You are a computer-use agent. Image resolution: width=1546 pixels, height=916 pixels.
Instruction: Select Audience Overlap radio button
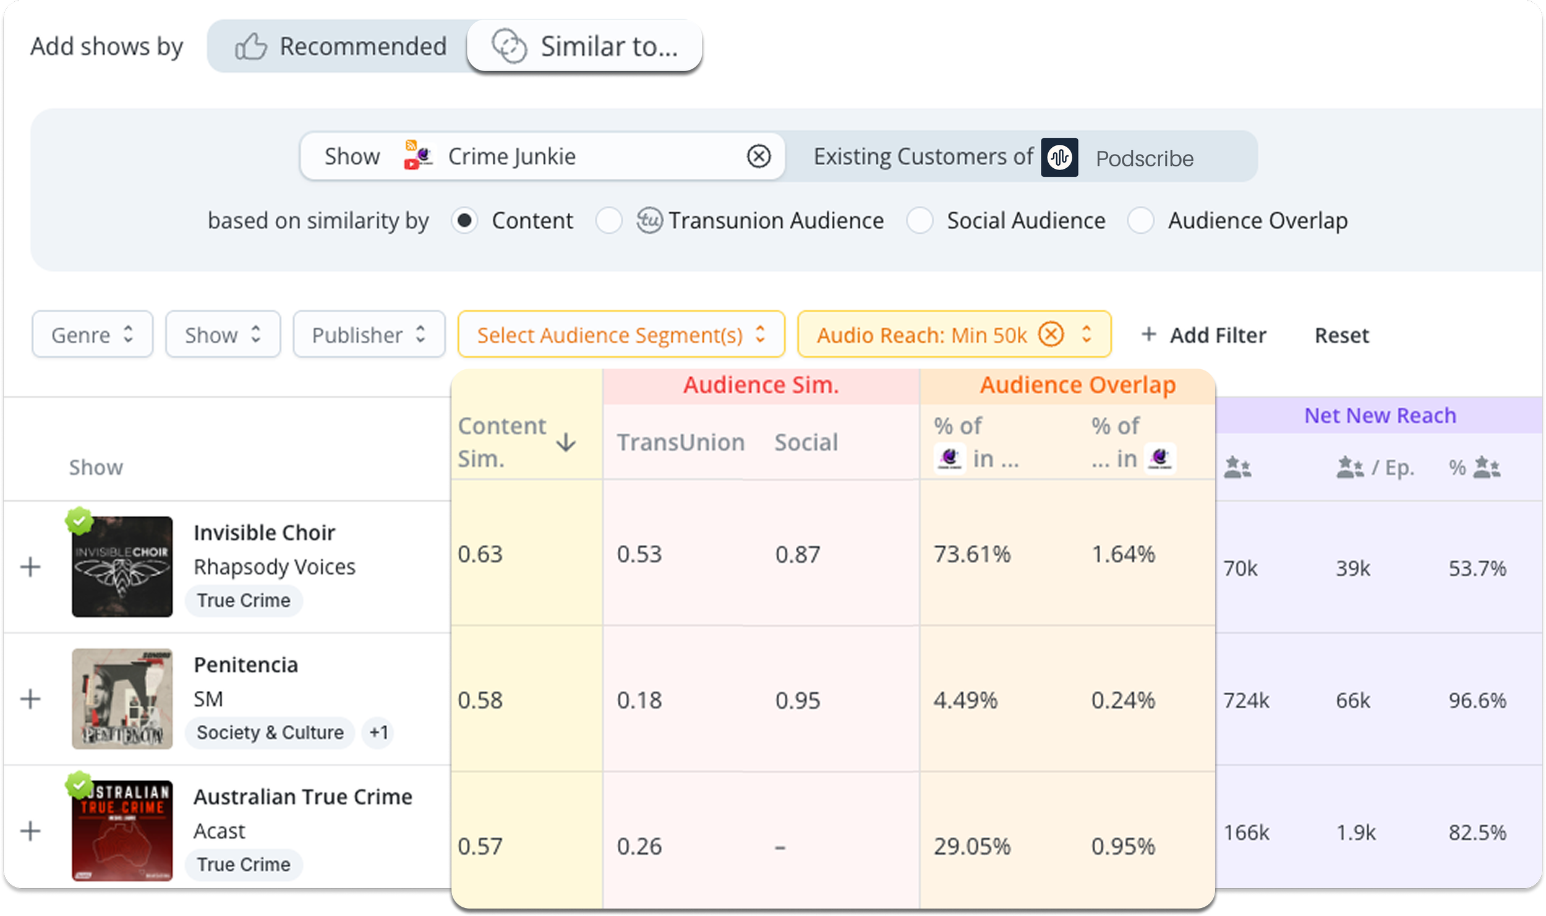(x=1140, y=221)
